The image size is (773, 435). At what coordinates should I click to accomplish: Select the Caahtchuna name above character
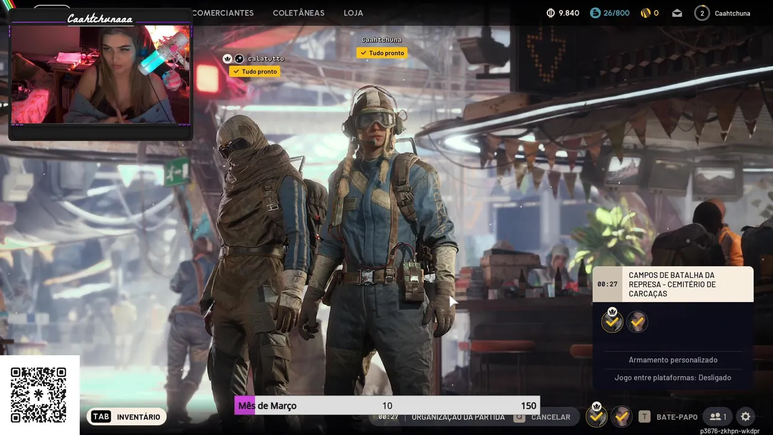(382, 40)
